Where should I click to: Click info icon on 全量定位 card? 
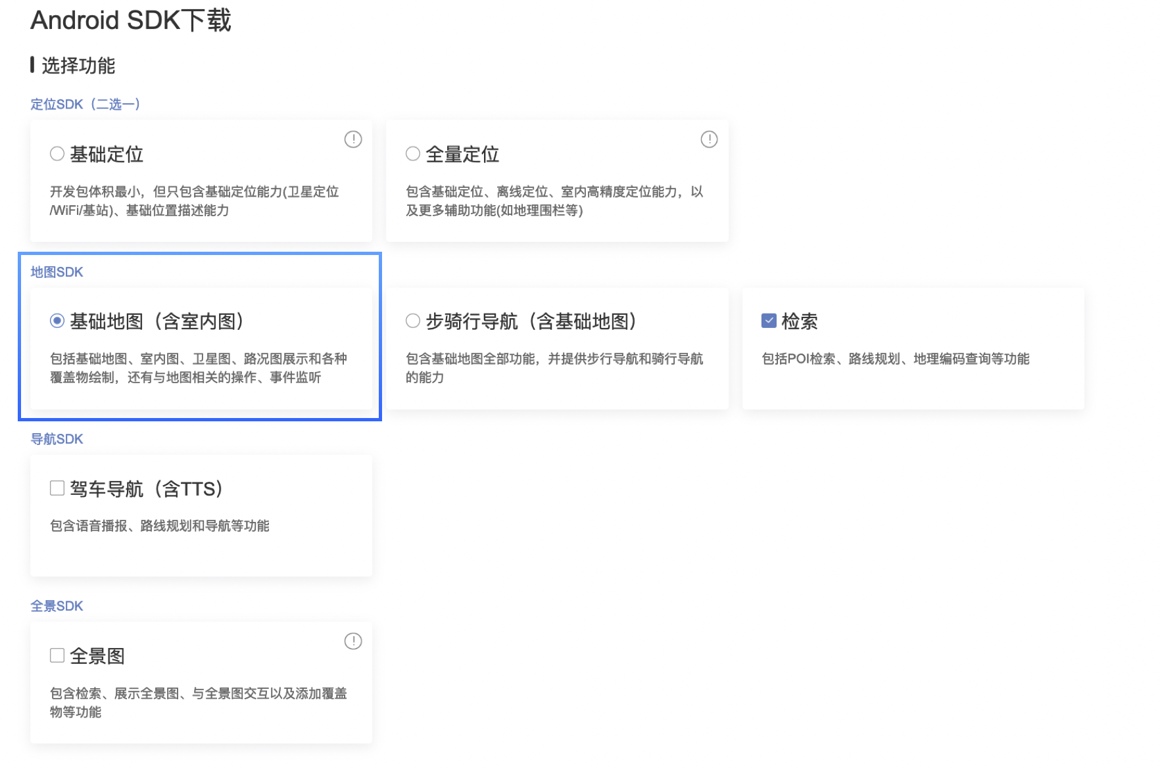709,139
